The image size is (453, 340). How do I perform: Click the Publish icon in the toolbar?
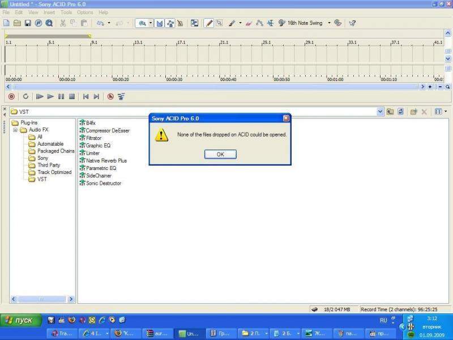coord(39,23)
